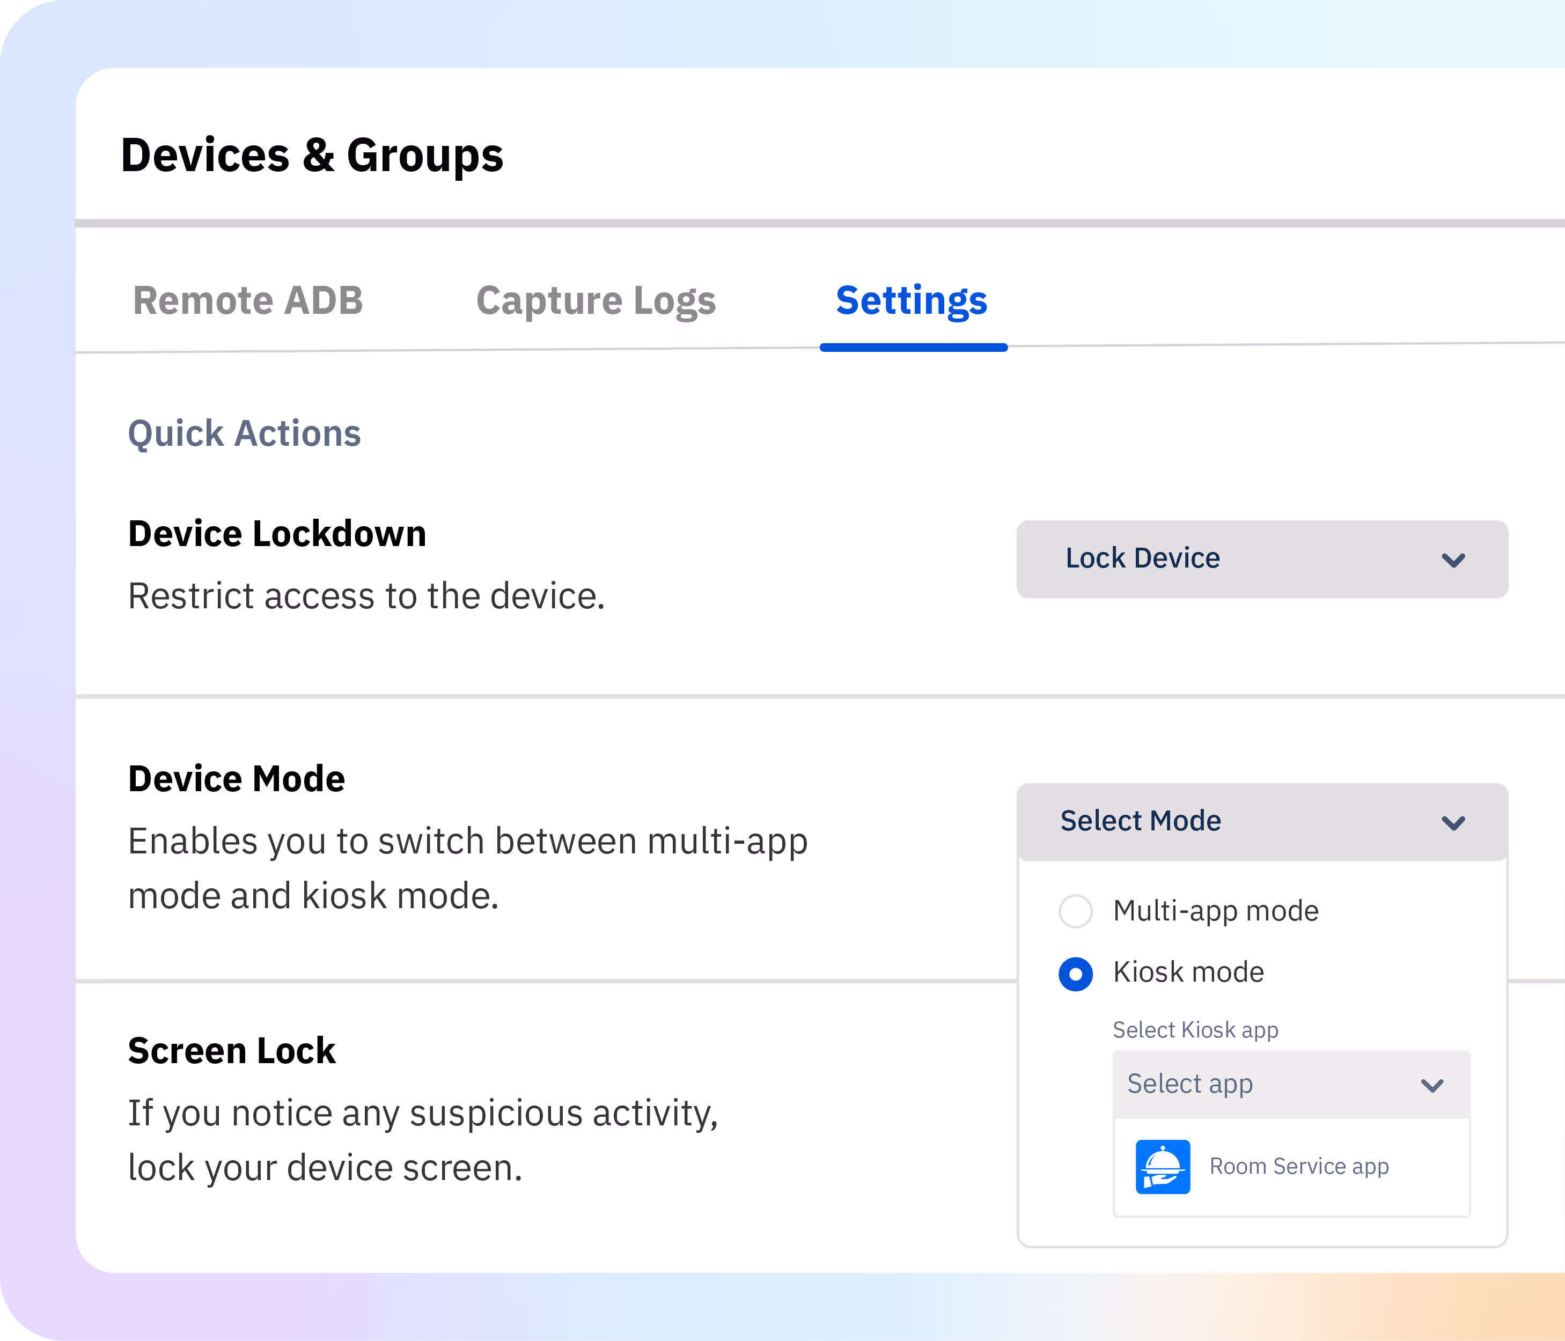Click the Screen Lock heading
Viewport: 1565px width, 1341px height.
coord(231,1051)
